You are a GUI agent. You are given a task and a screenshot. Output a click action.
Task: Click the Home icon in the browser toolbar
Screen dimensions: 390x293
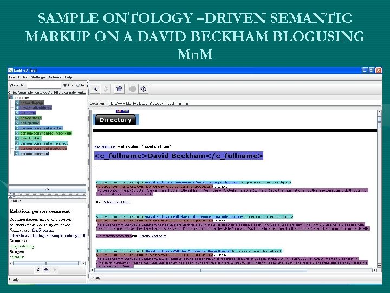click(x=119, y=88)
